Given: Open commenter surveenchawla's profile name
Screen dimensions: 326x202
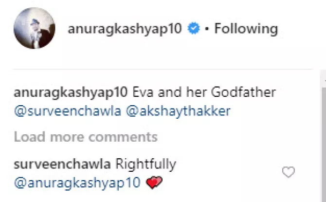Looking at the screenshot, I should 62,164.
